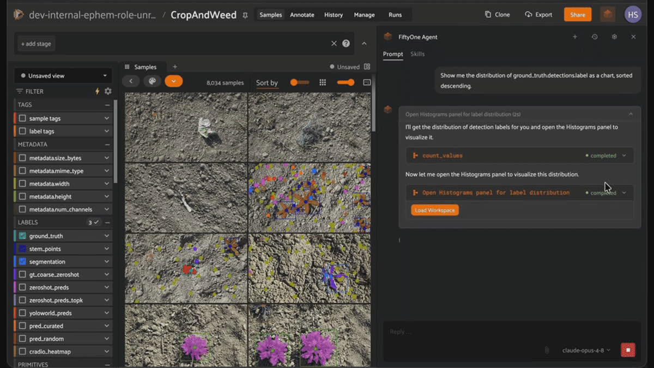654x368 pixels.
Task: Switch to the History tab
Action: click(x=333, y=15)
